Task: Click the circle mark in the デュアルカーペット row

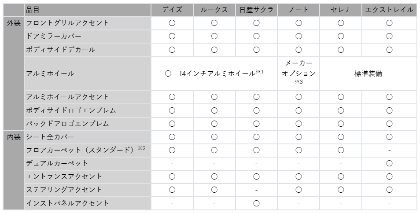Action: tap(389, 163)
